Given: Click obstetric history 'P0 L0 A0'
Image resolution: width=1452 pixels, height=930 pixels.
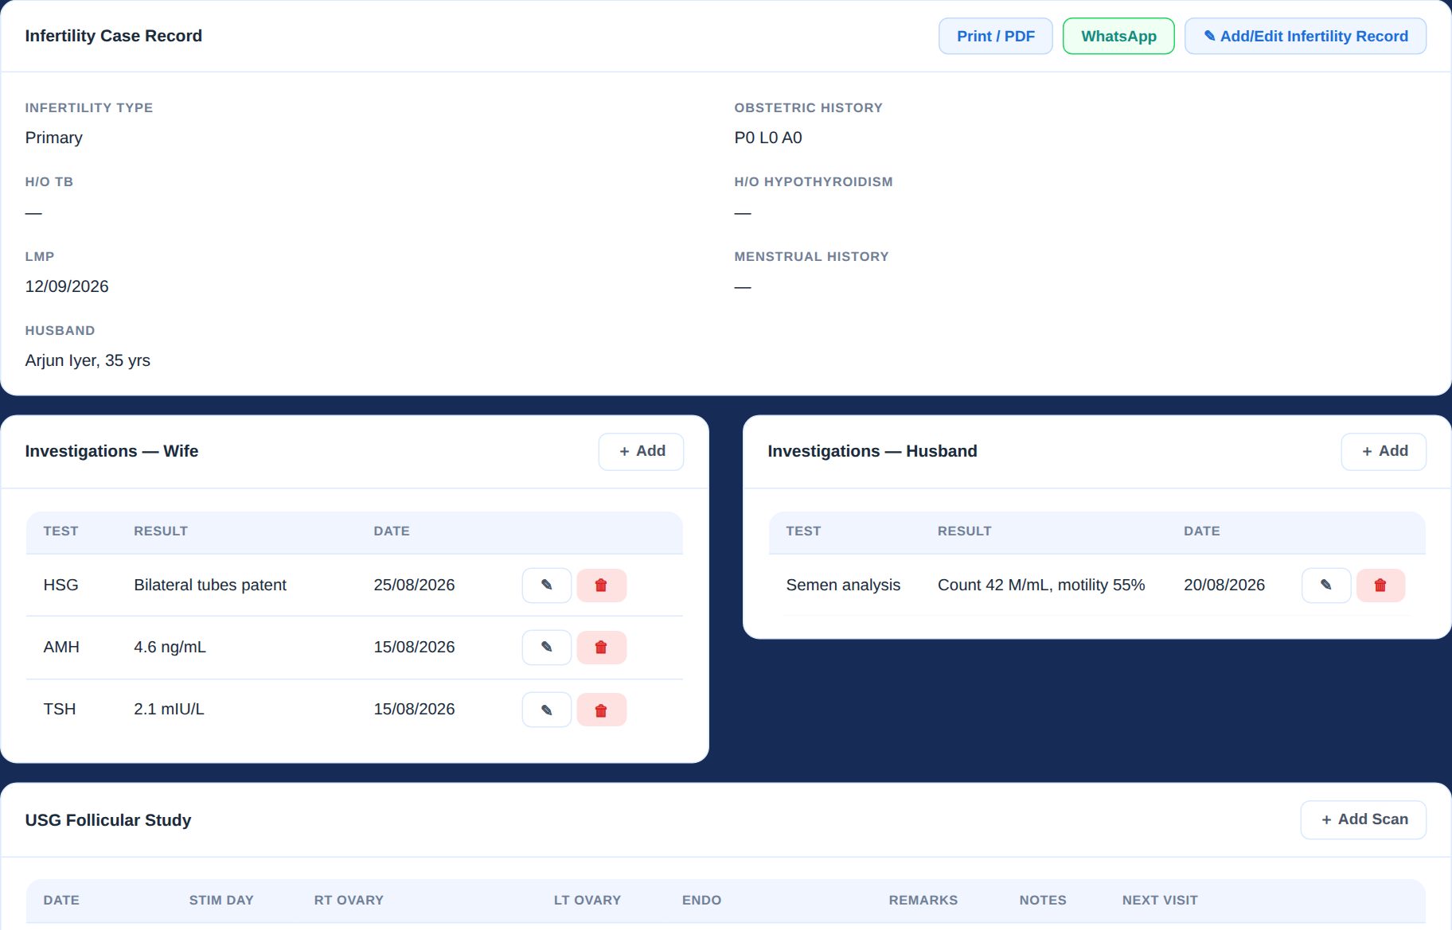Looking at the screenshot, I should [x=768, y=138].
